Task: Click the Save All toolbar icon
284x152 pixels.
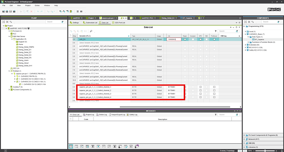Action: (14, 12)
